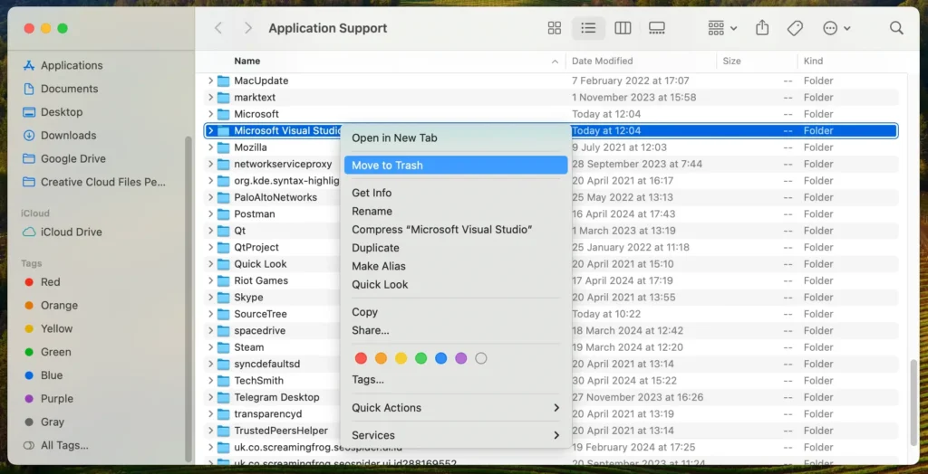Expand the Microsoft folder disclosure arrow

click(x=210, y=114)
